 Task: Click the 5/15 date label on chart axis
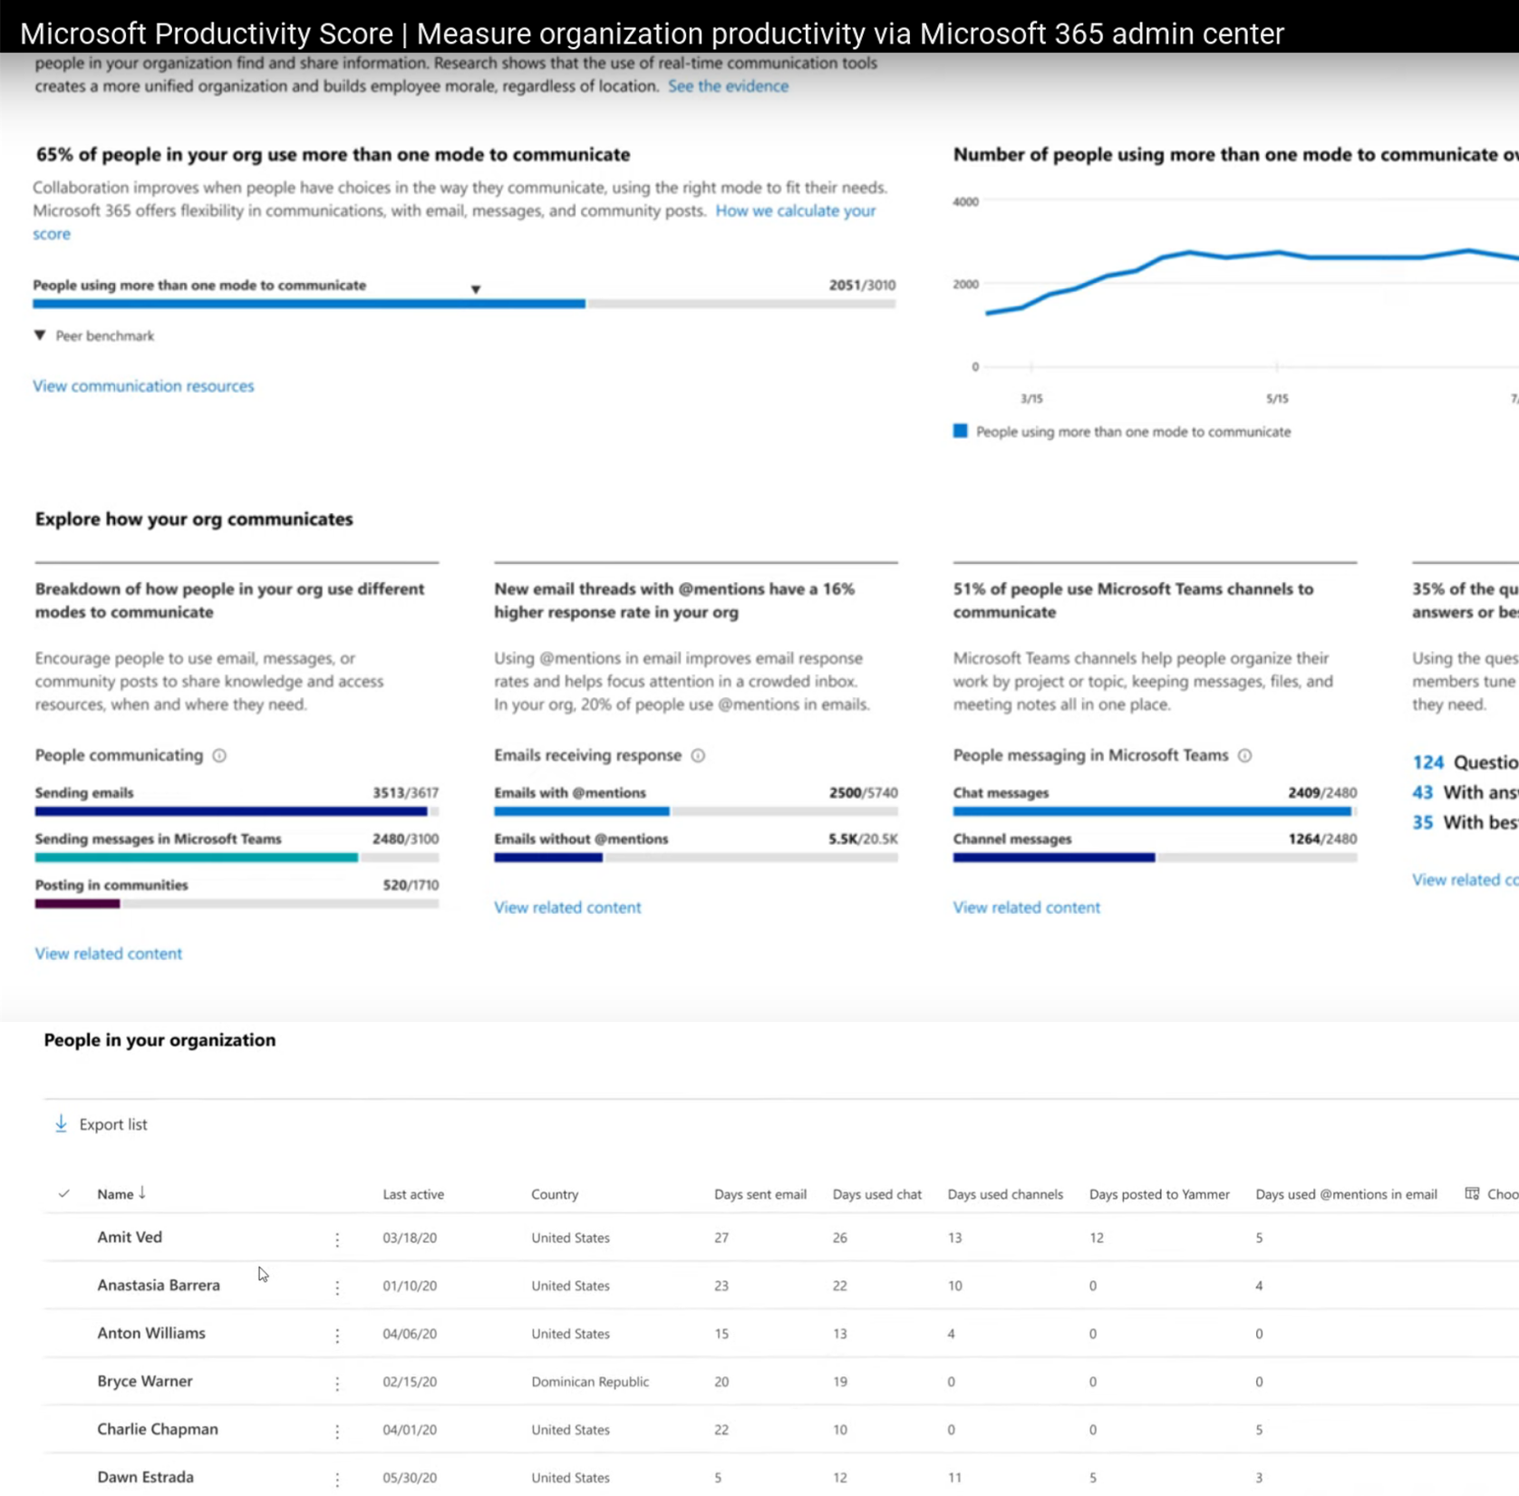1277,399
